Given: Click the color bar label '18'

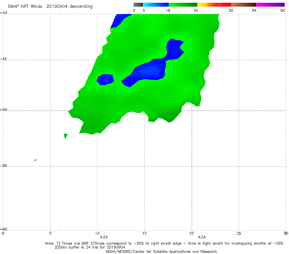Looking at the screenshot, I should click(x=168, y=11).
